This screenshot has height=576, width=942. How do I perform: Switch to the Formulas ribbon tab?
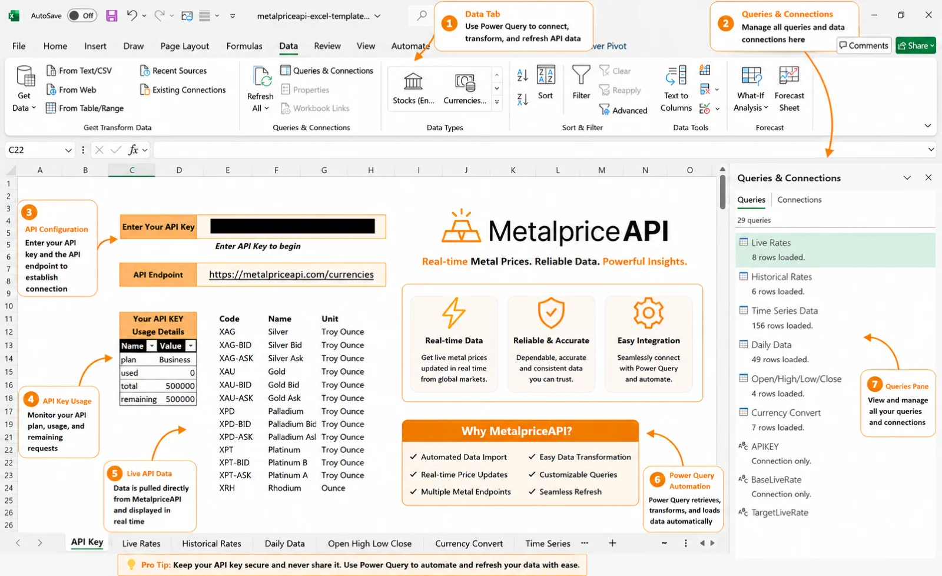(244, 46)
